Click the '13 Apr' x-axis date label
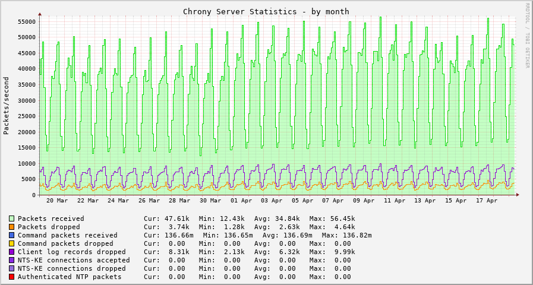533x285 pixels. click(425, 201)
